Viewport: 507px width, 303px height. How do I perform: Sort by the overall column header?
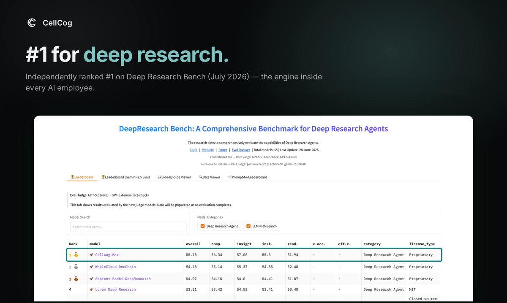[194, 244]
